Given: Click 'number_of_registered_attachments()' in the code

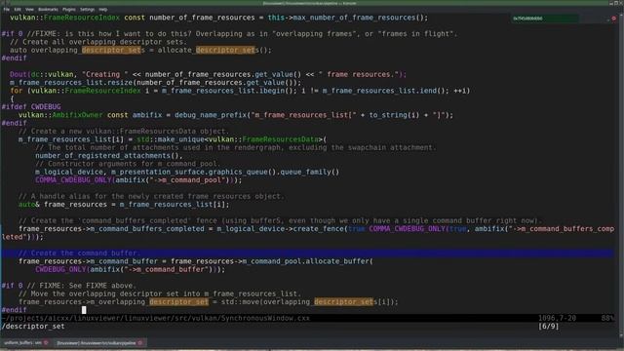Looking at the screenshot, I should click(x=108, y=156).
